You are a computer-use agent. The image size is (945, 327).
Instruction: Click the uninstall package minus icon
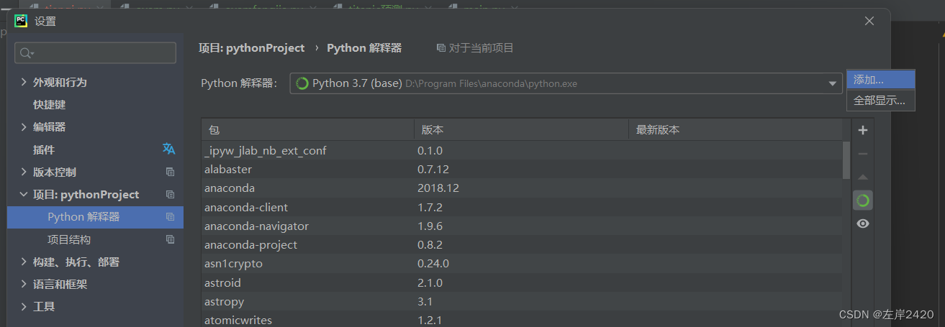point(863,154)
